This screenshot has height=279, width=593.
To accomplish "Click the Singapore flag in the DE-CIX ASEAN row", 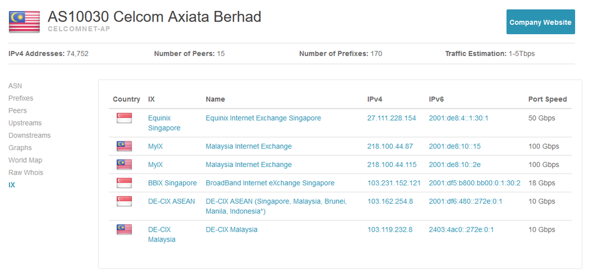I will coord(124,202).
